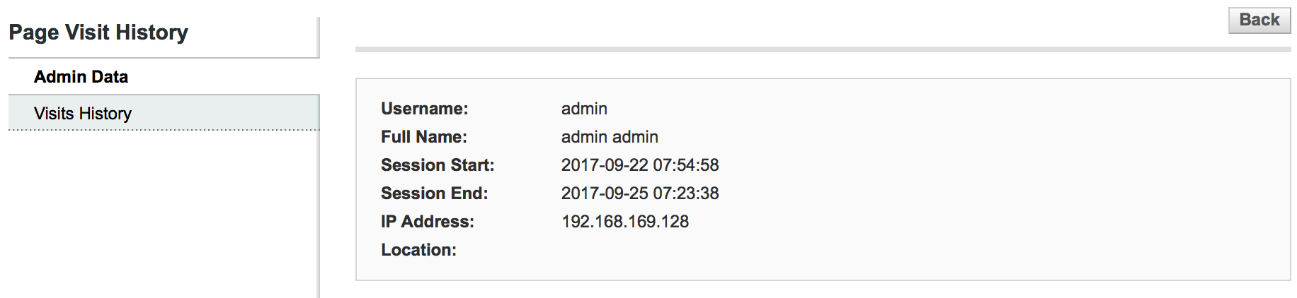Open the Admin Data tab

click(81, 77)
